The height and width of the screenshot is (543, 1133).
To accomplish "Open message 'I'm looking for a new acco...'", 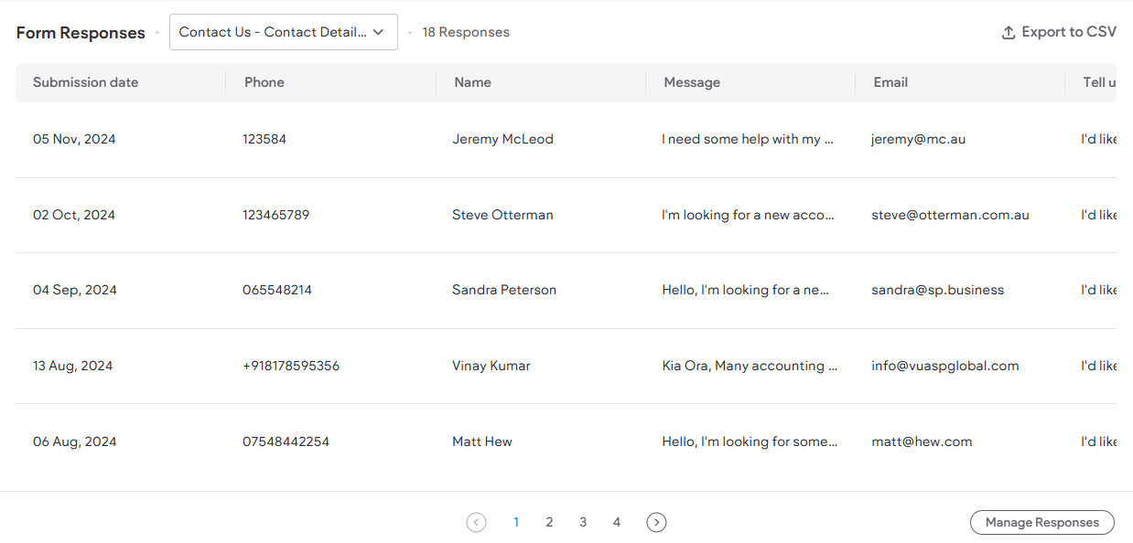I will click(x=749, y=215).
